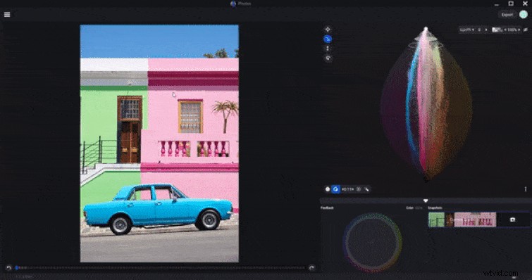Screen dimensions: 532x280
Task: Click the rotate/reset view icon
Action: click(328, 58)
